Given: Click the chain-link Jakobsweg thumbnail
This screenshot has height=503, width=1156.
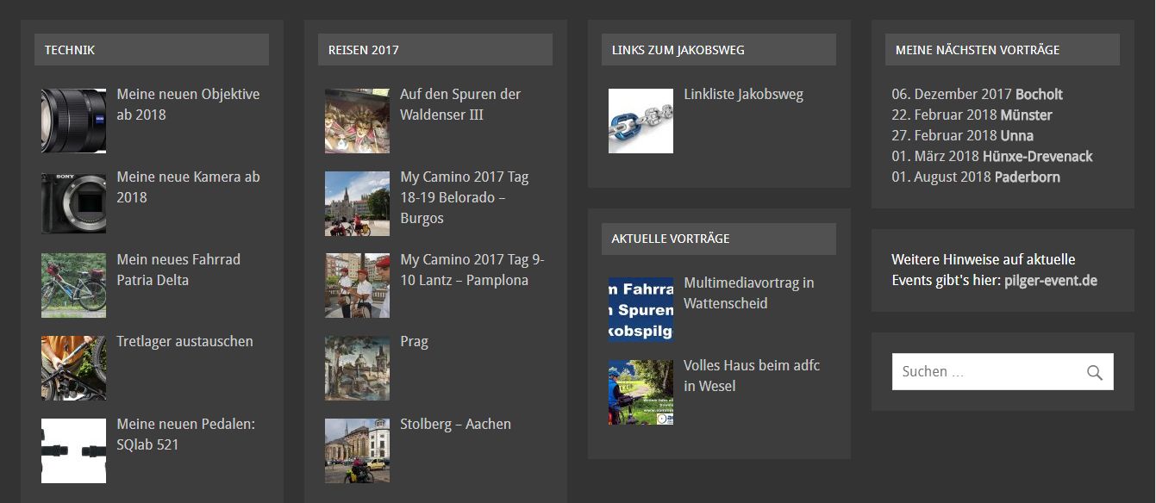Looking at the screenshot, I should click(x=640, y=120).
